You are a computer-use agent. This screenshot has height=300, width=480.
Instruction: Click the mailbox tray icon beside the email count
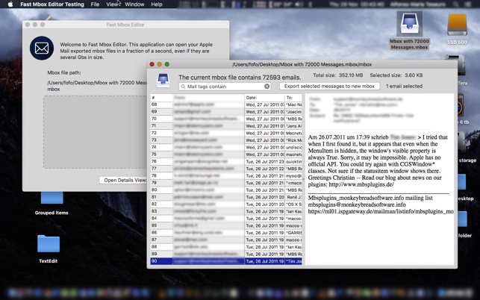click(x=163, y=80)
